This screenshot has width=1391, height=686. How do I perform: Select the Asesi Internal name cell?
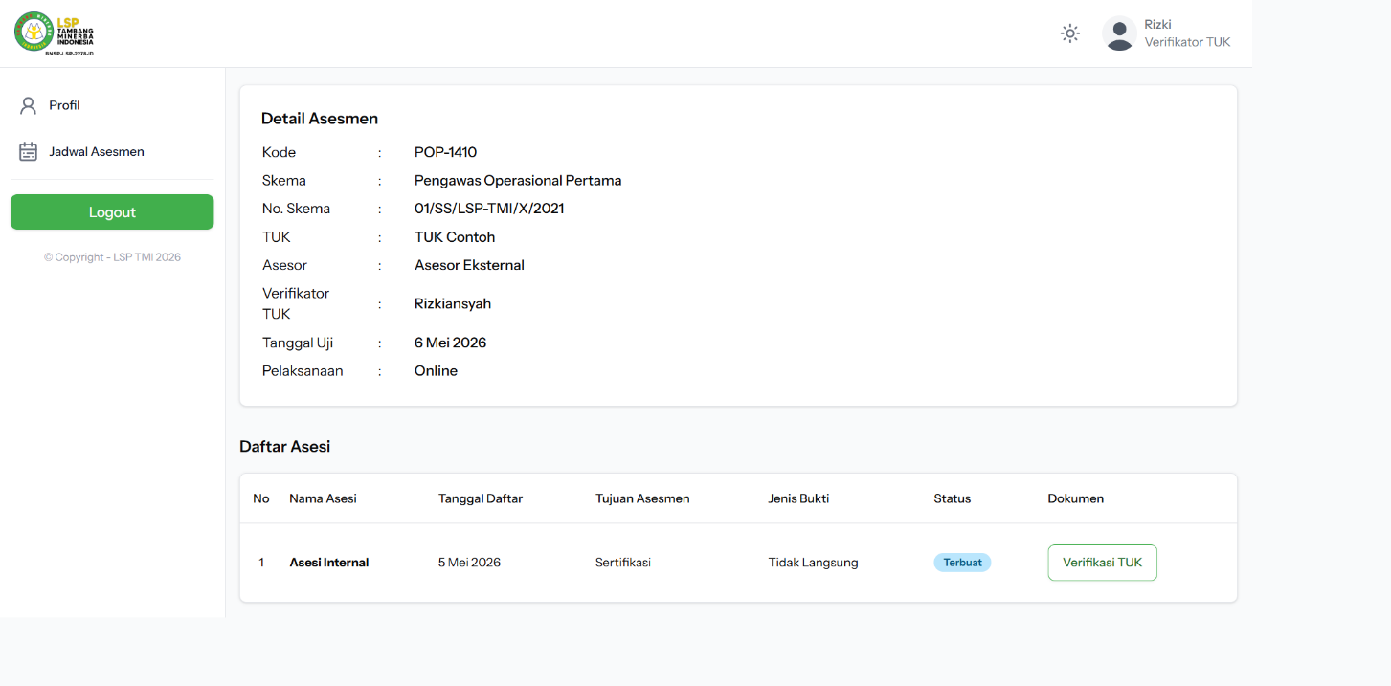pos(329,563)
